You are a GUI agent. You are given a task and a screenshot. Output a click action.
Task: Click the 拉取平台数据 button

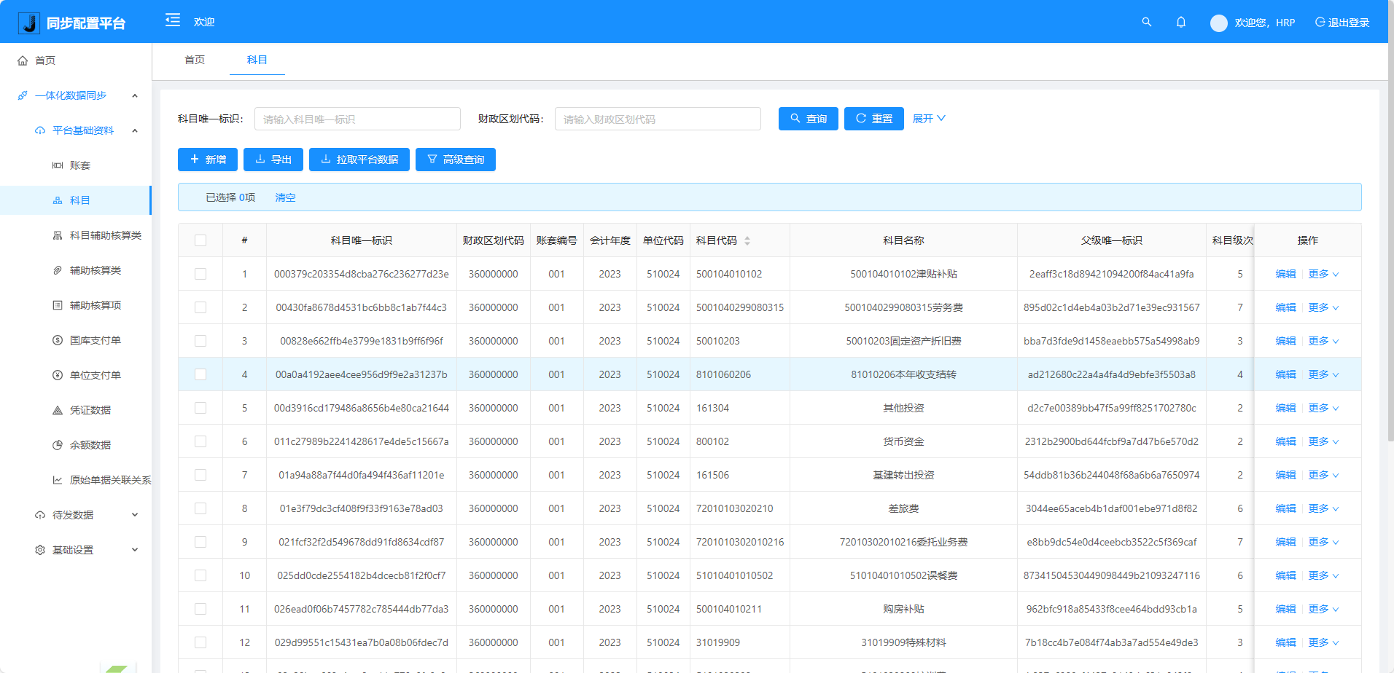pyautogui.click(x=359, y=160)
